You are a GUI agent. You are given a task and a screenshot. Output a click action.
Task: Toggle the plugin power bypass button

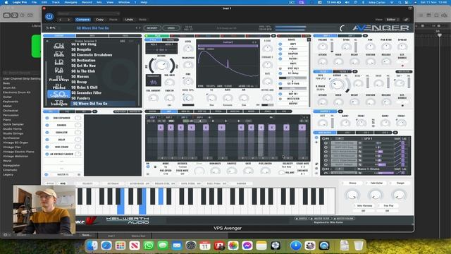(49, 17)
